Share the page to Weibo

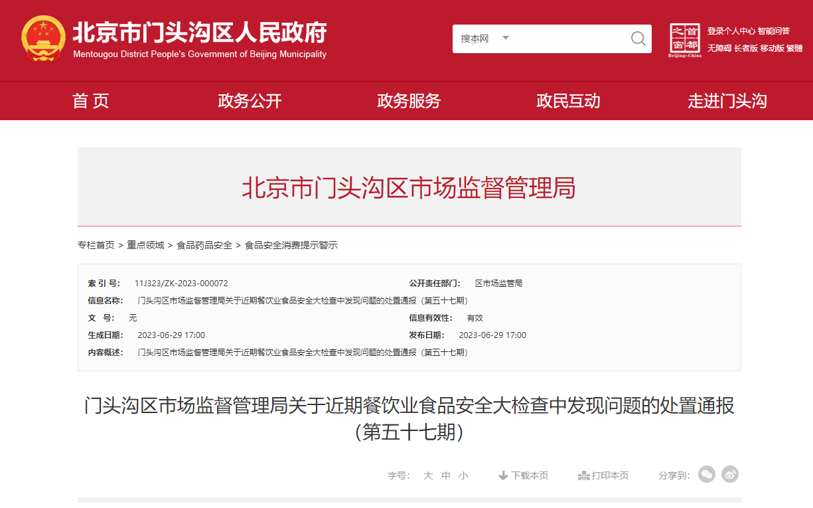click(730, 474)
